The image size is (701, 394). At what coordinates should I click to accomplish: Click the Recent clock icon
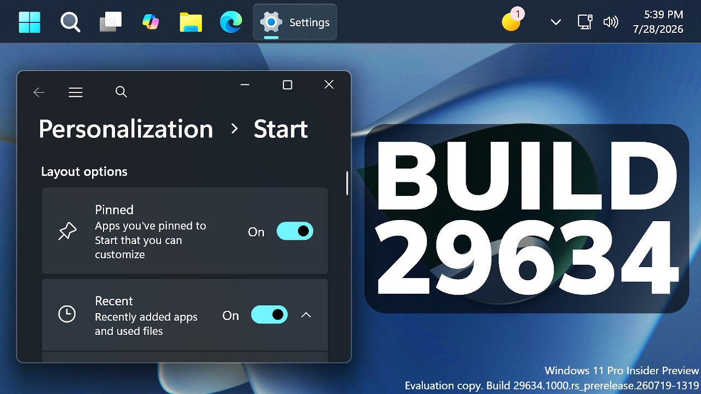click(67, 314)
